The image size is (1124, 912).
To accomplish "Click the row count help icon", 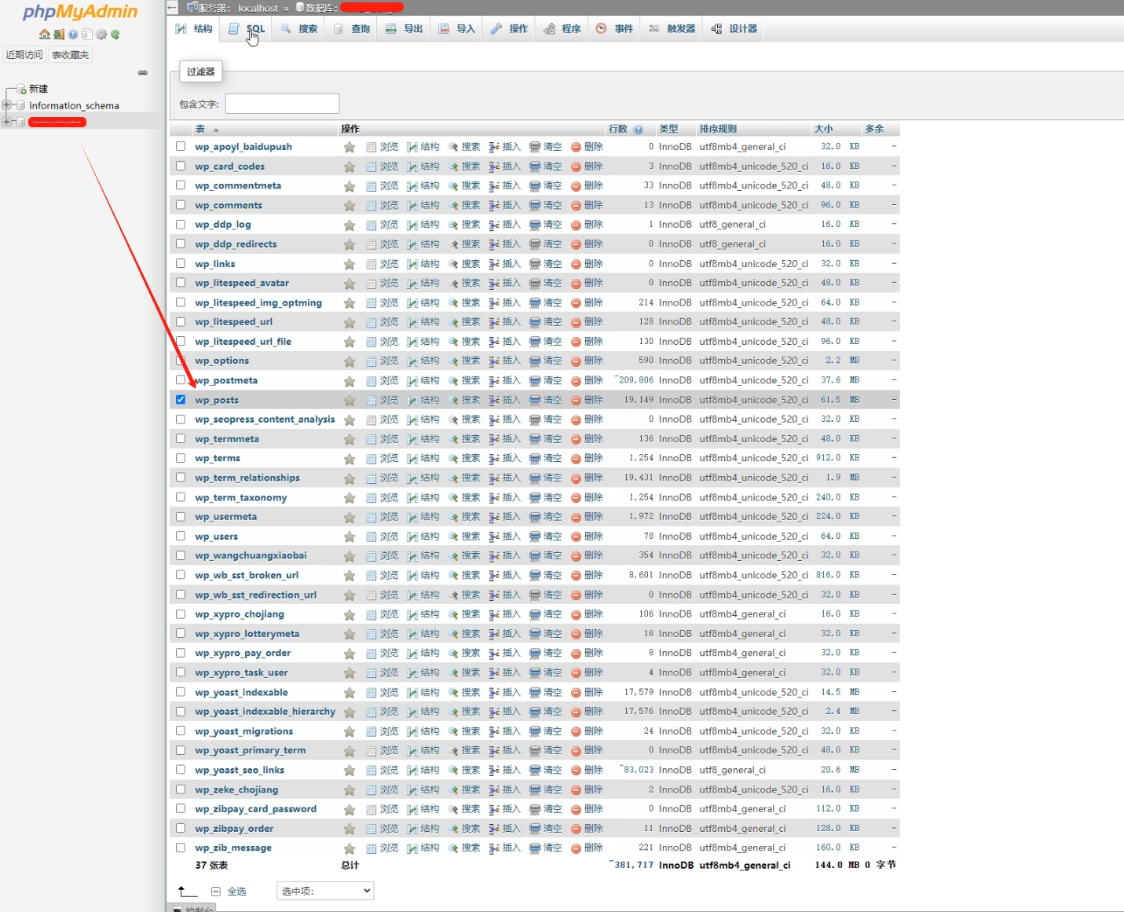I will click(x=639, y=130).
